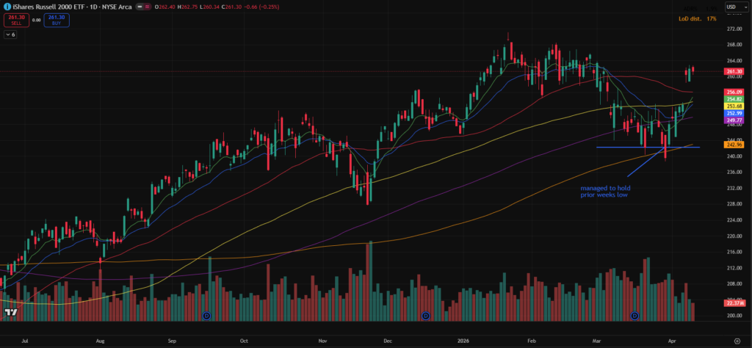Click the 22.37M volume label
Viewport: 752px width, 348px height.
[x=734, y=302]
